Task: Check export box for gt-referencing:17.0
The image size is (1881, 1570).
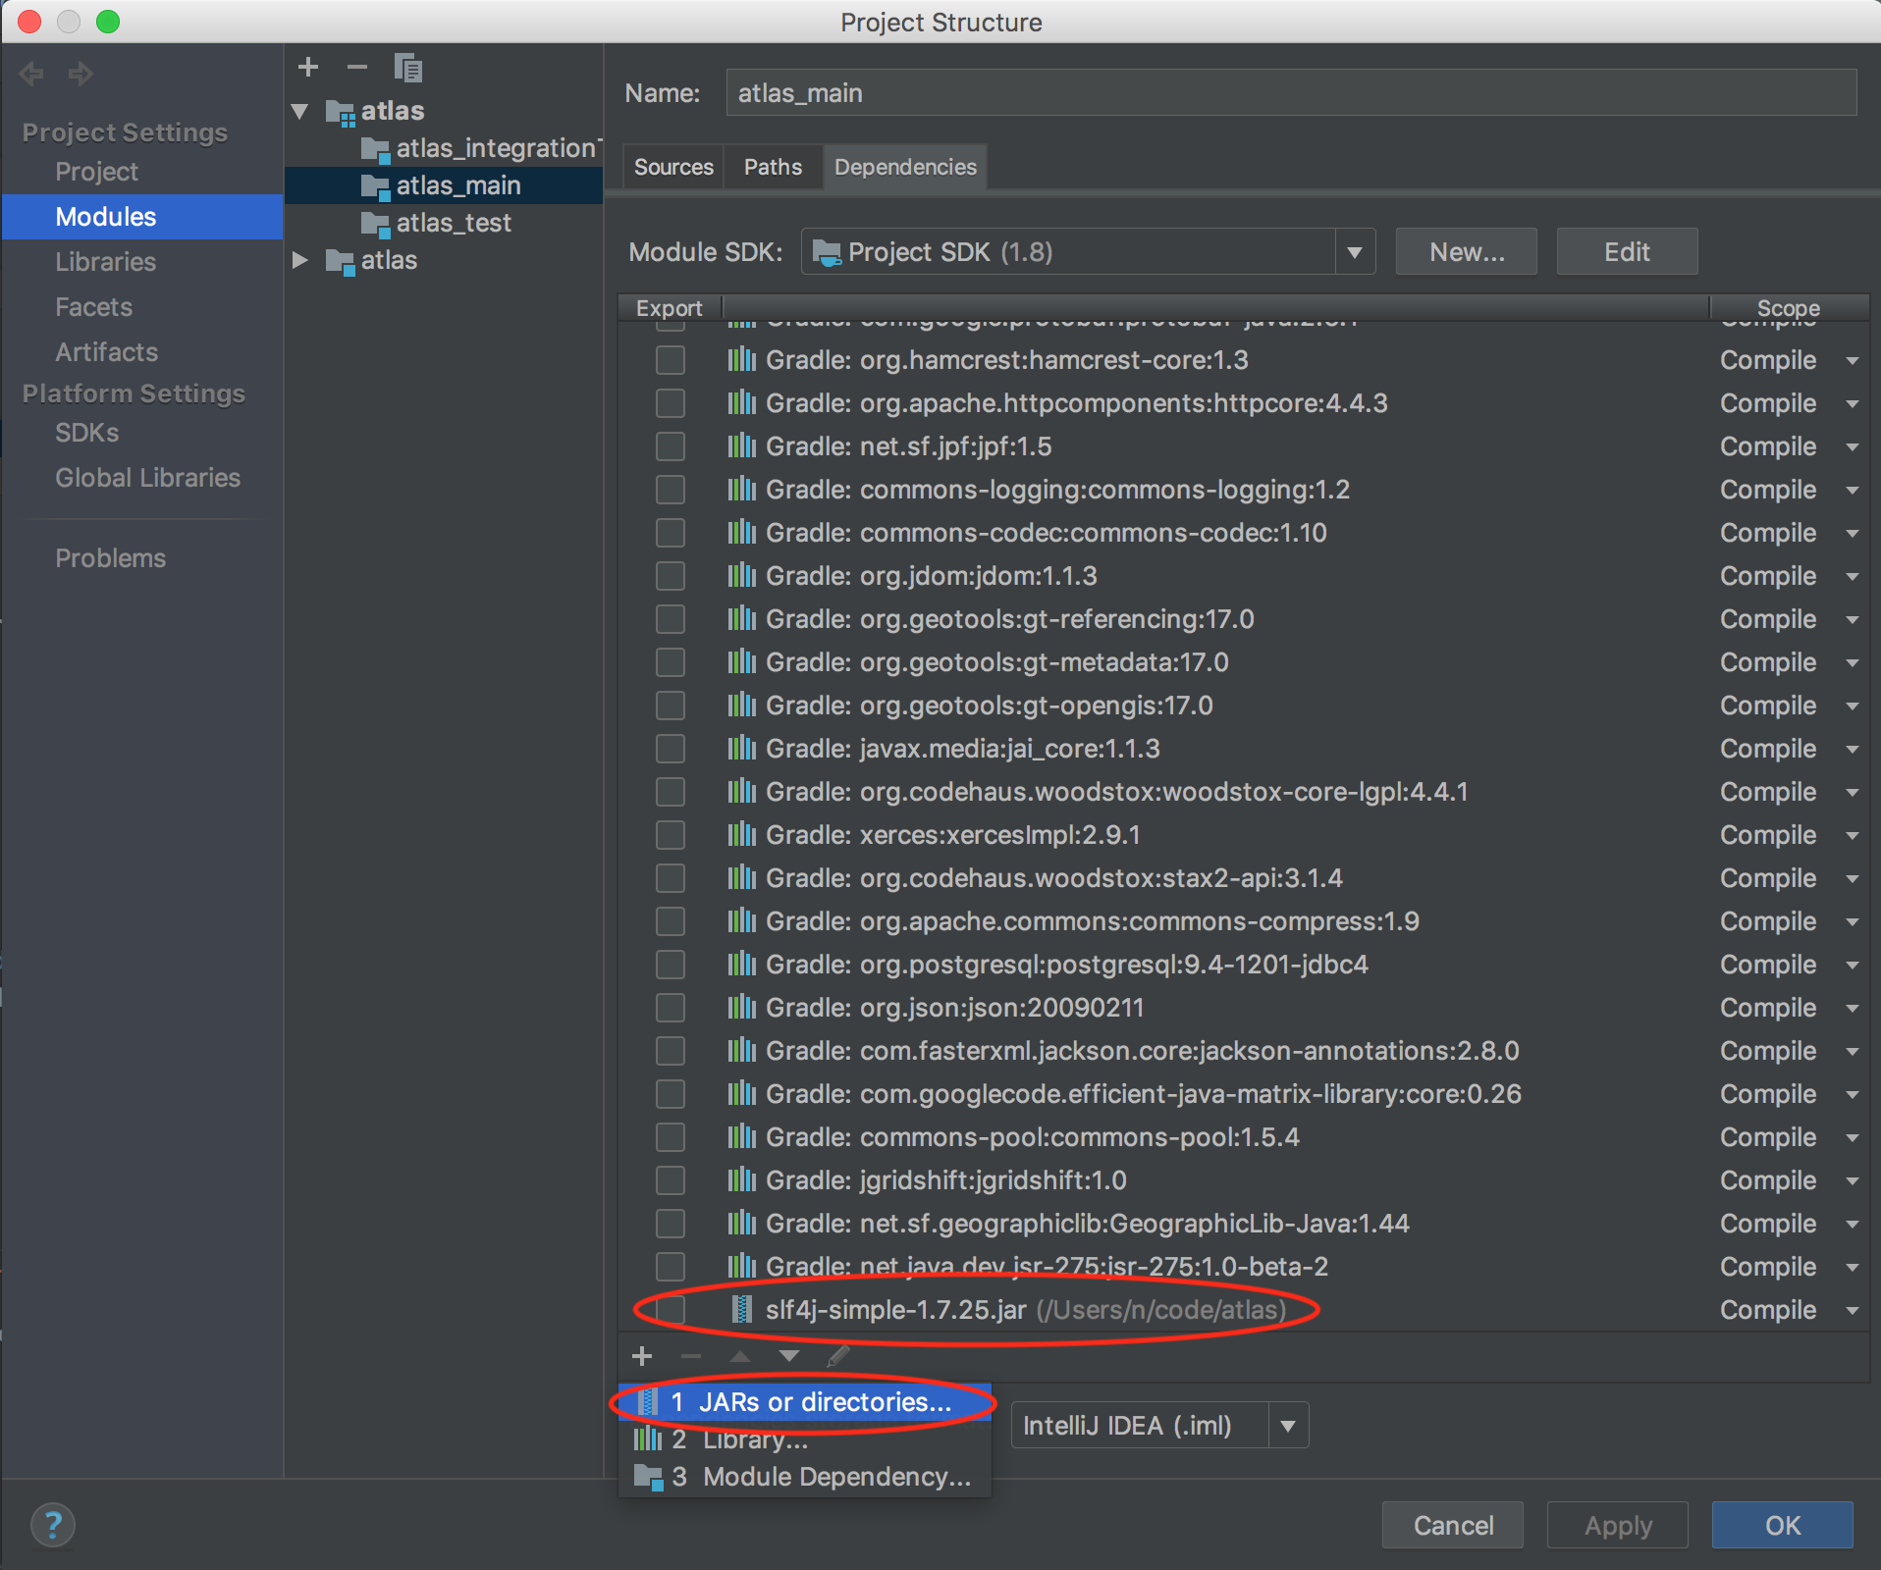Action: [671, 619]
